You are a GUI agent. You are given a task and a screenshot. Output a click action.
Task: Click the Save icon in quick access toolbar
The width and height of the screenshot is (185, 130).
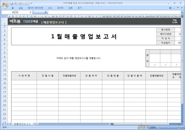(x=11, y=4)
